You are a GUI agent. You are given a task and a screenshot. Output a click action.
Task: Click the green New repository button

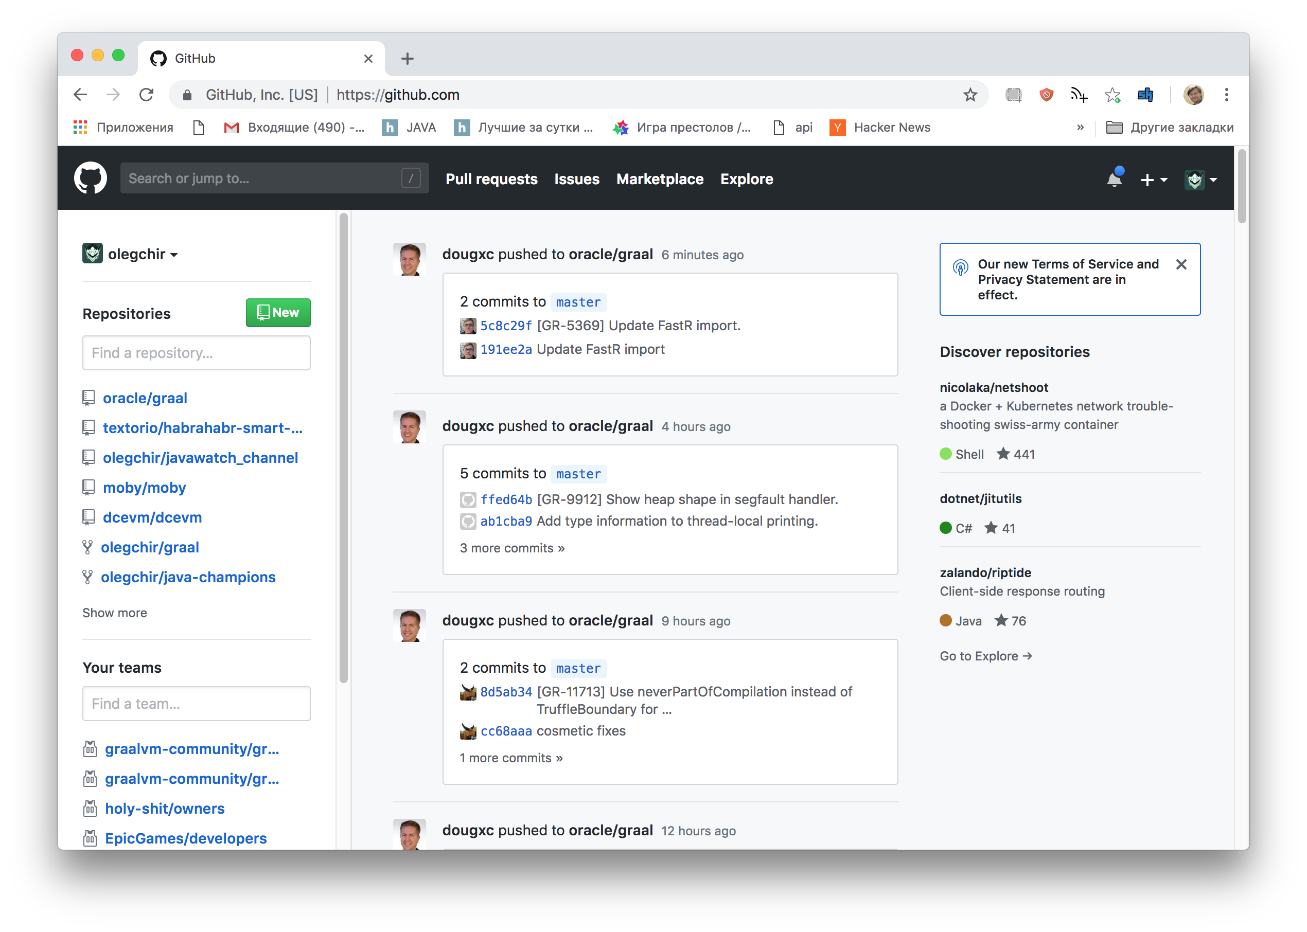(x=278, y=313)
